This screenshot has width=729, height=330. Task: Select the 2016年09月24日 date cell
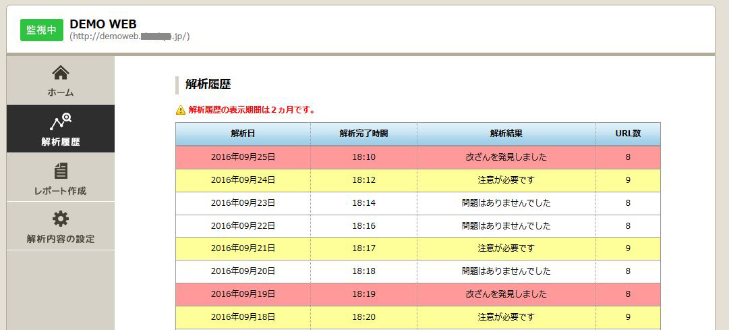tap(243, 180)
